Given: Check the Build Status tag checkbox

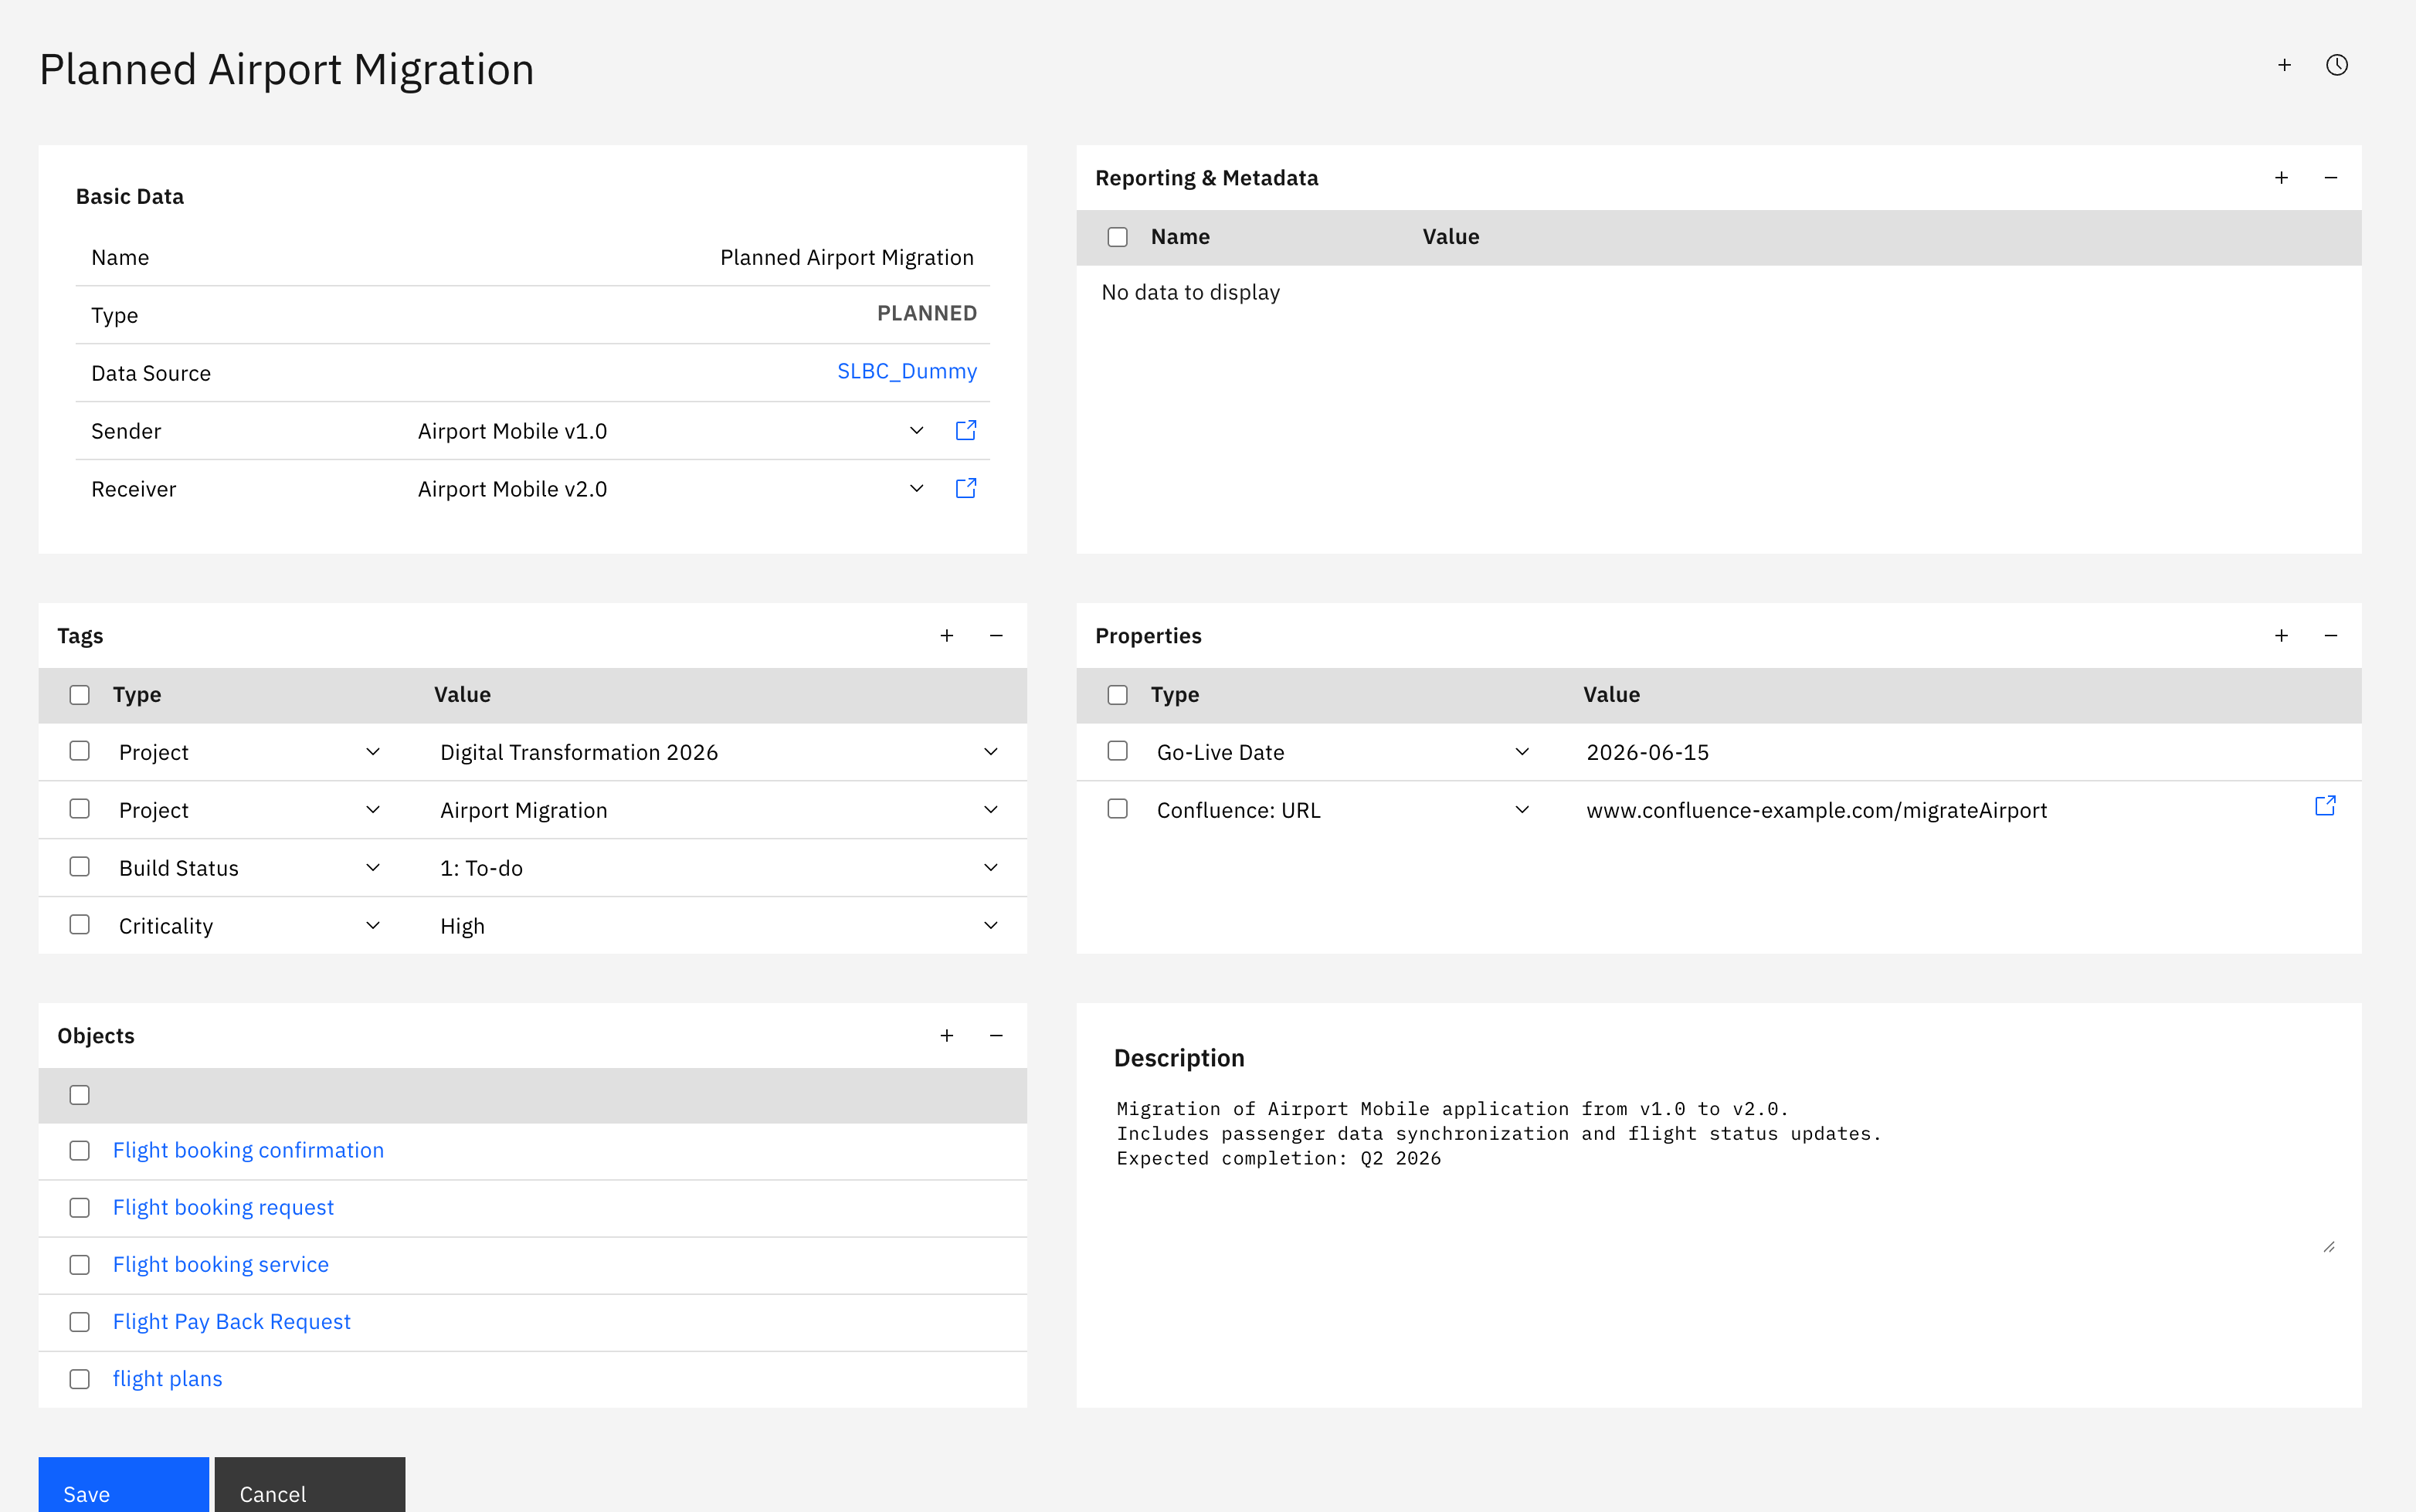Looking at the screenshot, I should click(x=80, y=867).
